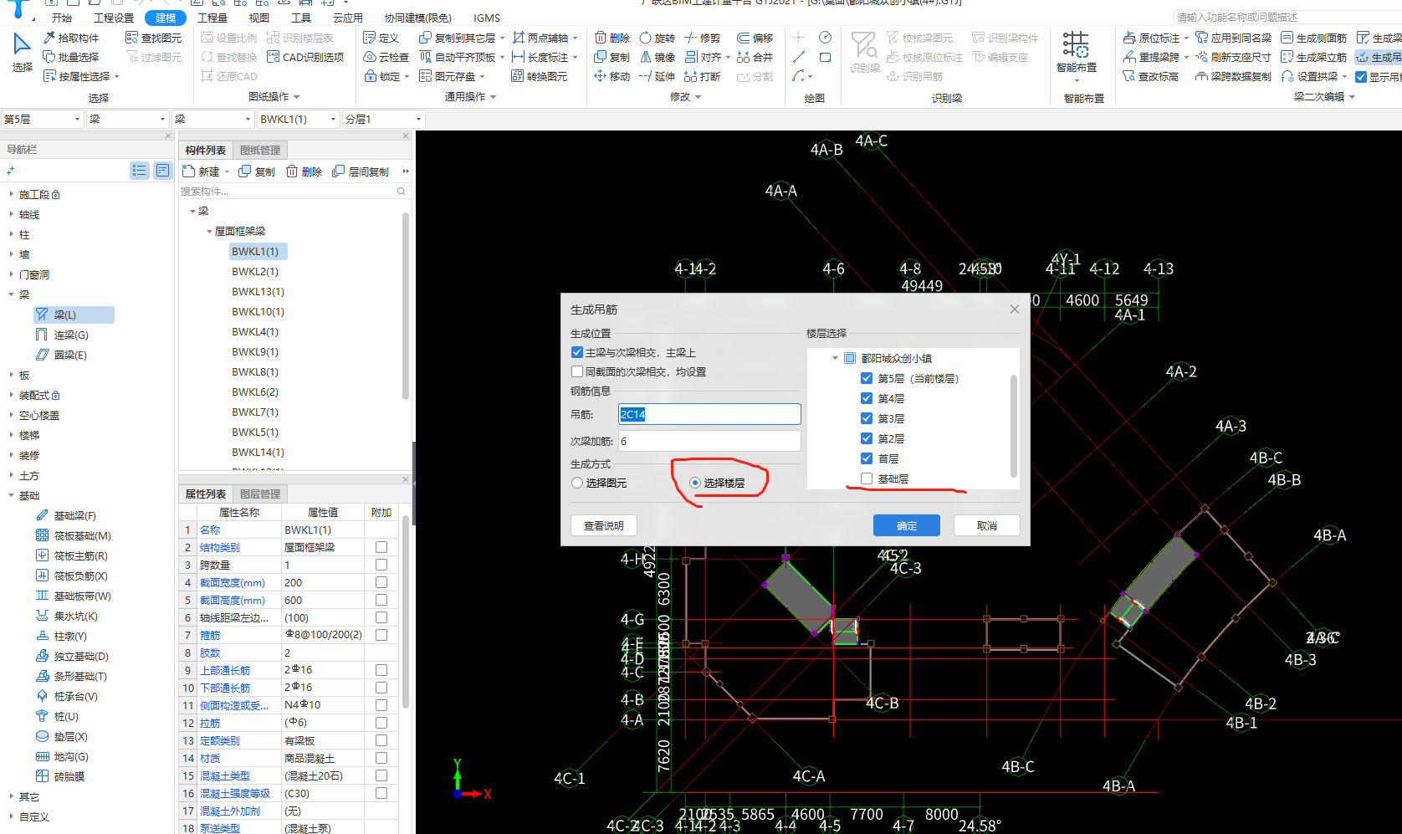The height and width of the screenshot is (834, 1402).
Task: Click the CAD识别选项 tool
Action: pos(305,57)
